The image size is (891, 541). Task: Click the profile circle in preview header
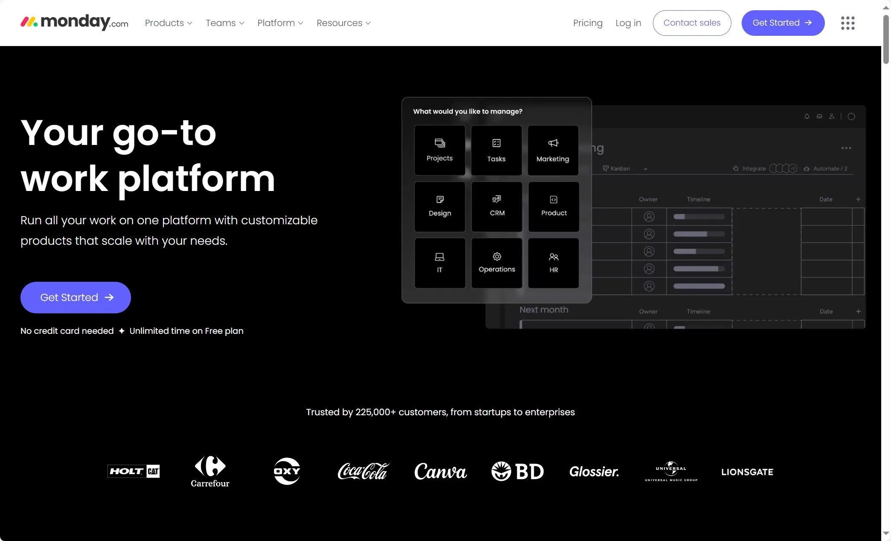[x=851, y=116]
